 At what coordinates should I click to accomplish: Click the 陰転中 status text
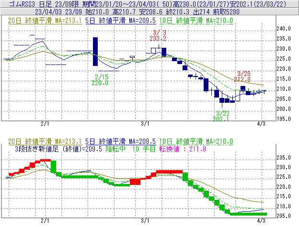115,149
